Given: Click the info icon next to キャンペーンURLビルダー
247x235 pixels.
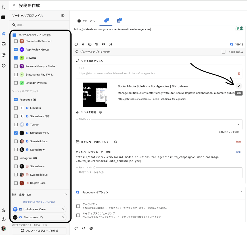Looking at the screenshot, I should click(116, 142).
